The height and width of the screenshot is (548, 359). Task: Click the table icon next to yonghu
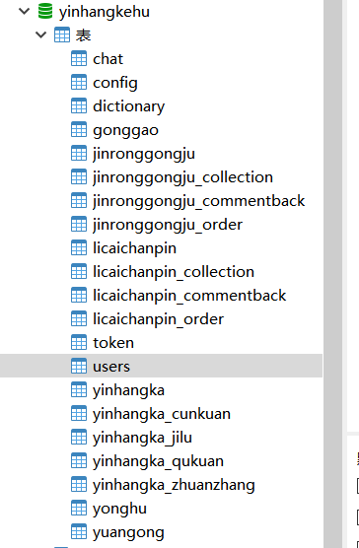coord(79,509)
